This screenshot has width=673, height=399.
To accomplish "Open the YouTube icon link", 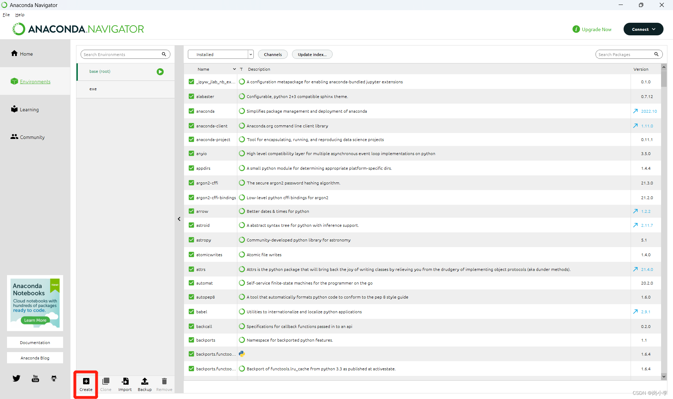I will [35, 378].
